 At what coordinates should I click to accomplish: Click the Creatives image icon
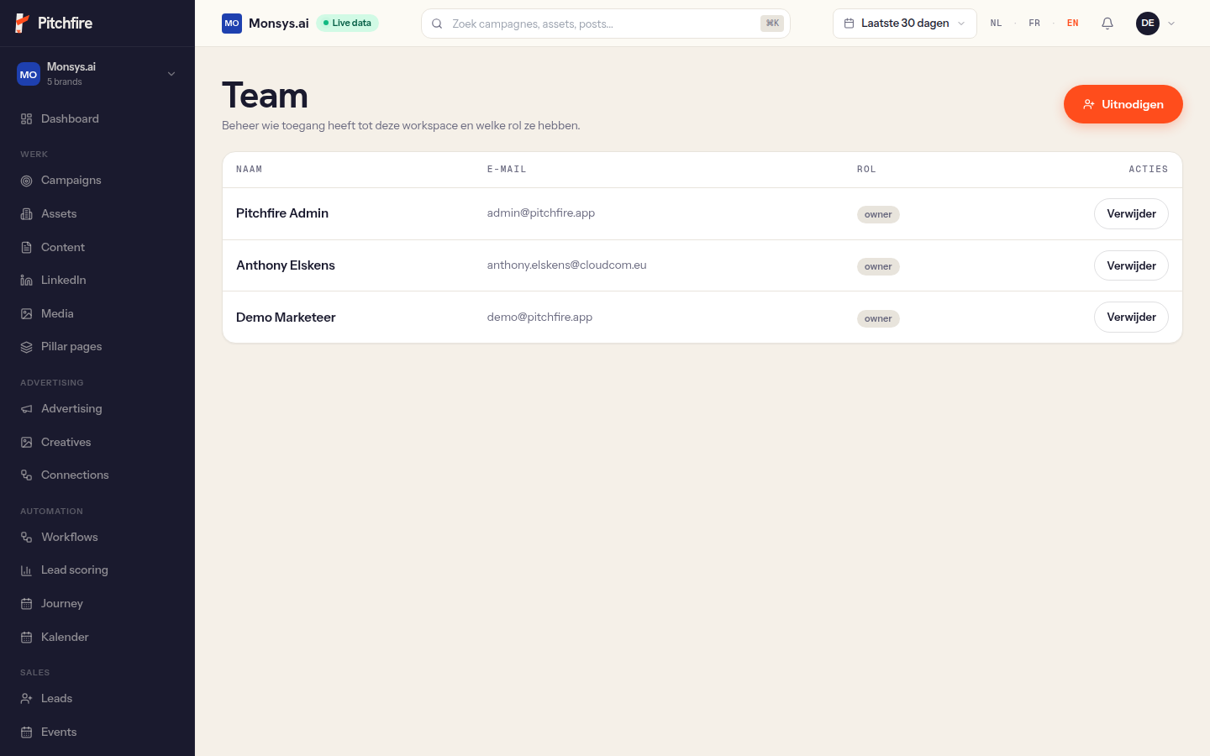[x=26, y=443]
